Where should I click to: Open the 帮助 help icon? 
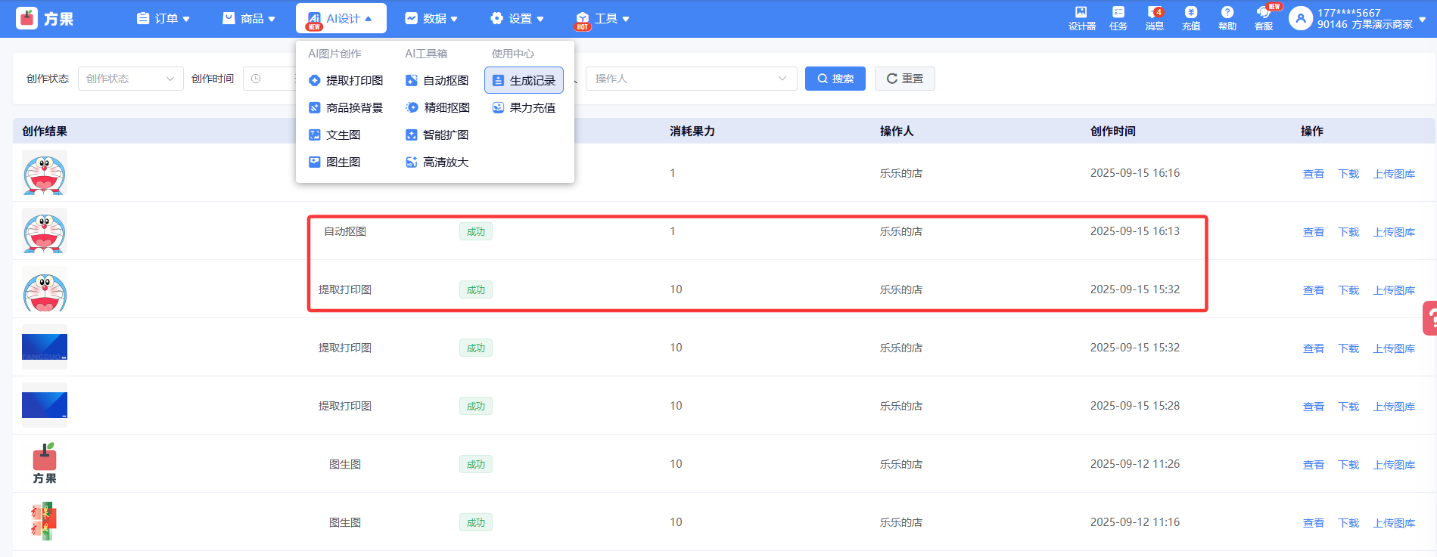coord(1227,18)
